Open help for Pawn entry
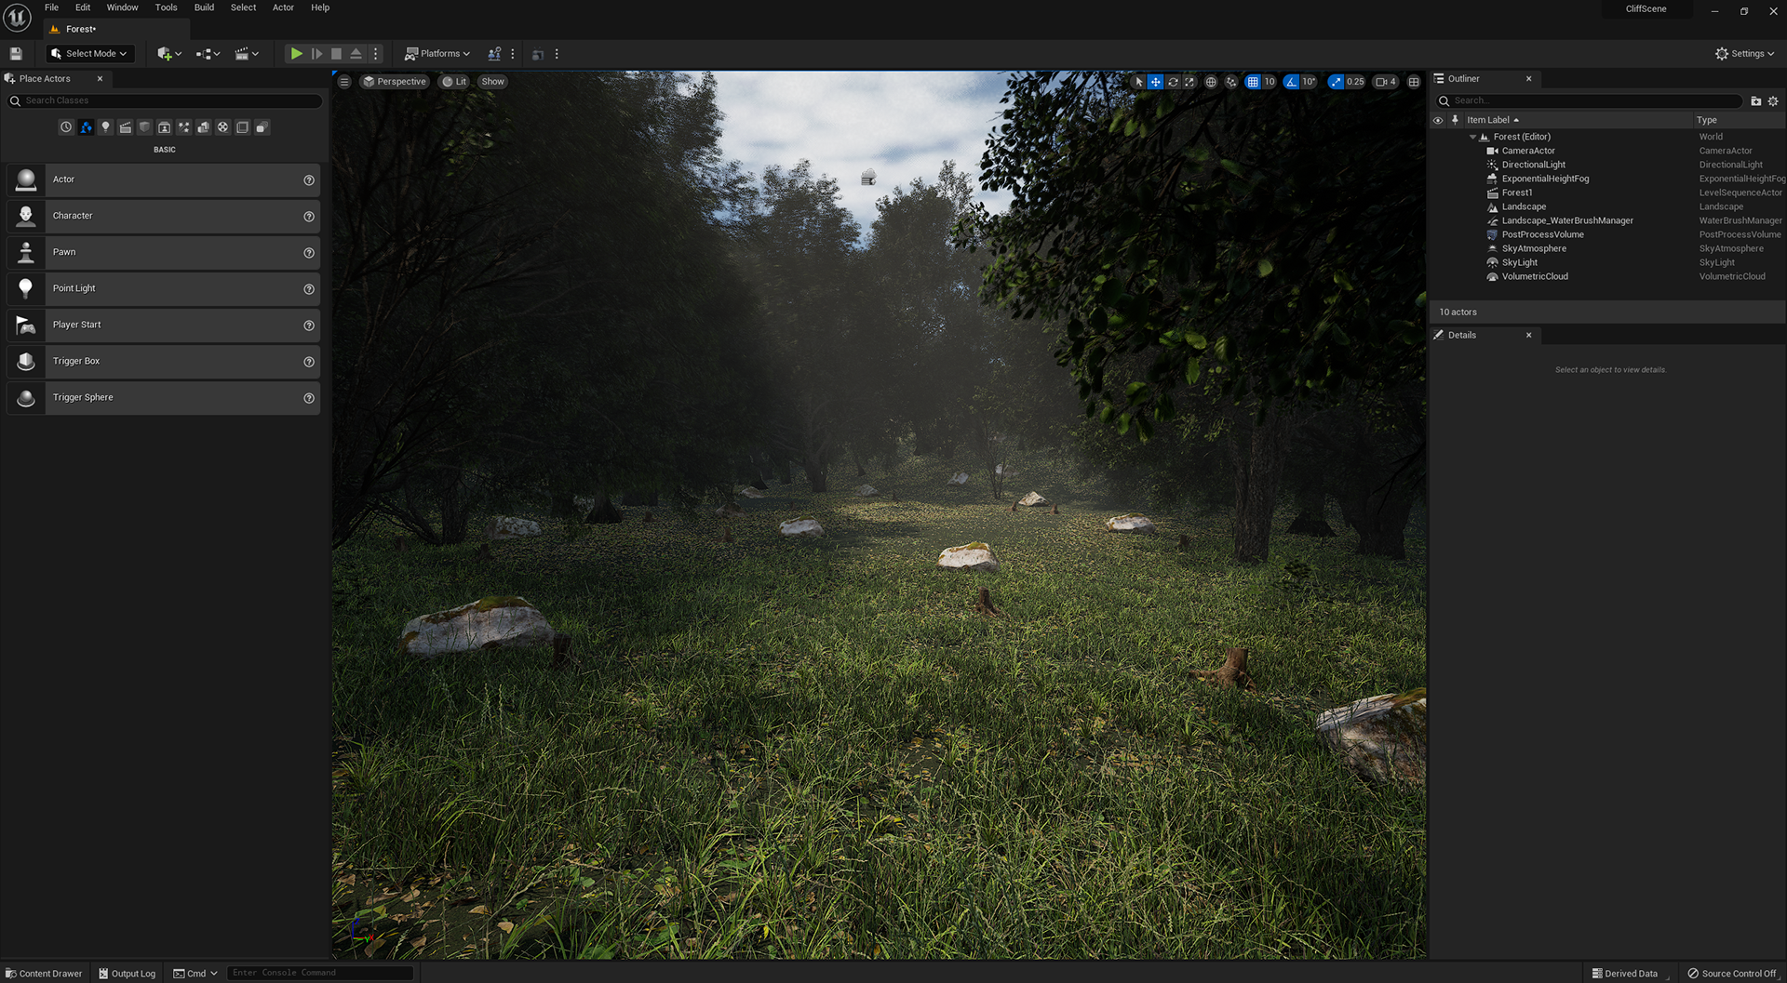 (309, 253)
